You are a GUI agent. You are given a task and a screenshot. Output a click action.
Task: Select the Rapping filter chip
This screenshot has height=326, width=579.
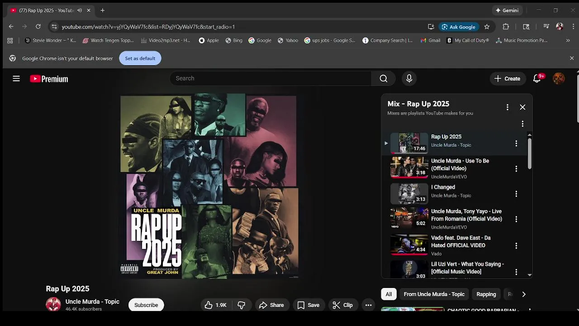click(x=486, y=294)
